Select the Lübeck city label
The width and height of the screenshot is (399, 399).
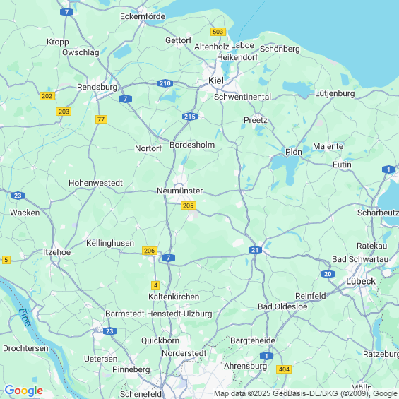tap(361, 281)
